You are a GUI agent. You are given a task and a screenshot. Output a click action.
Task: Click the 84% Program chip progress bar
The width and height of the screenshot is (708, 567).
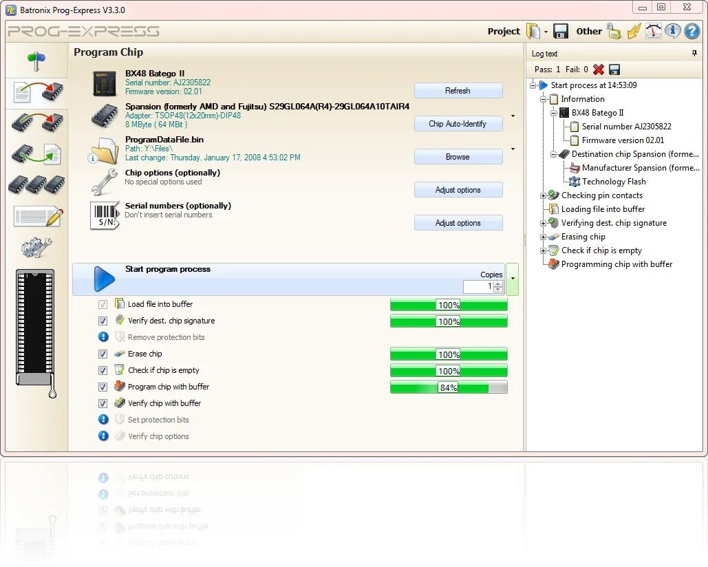pos(449,387)
